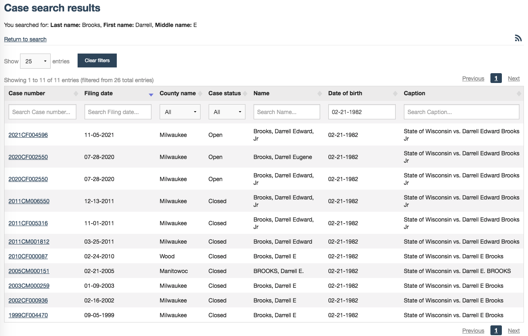The height and width of the screenshot is (336, 528).
Task: Sort by Caption column arrows
Action: click(x=519, y=94)
